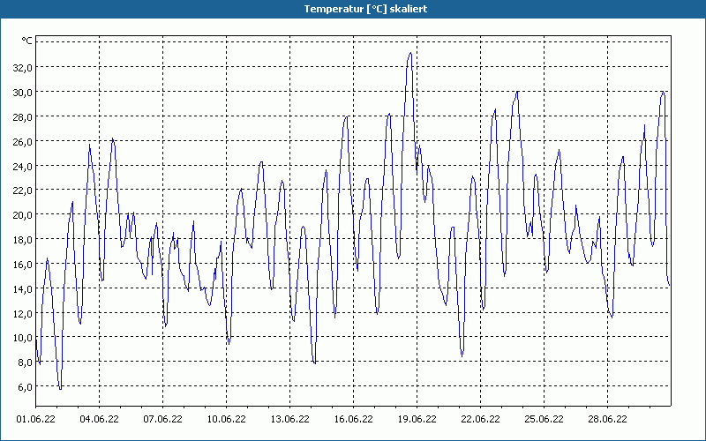Select the 22,0 y-axis value

point(23,191)
